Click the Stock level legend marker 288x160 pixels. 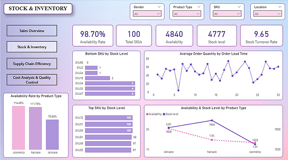164,114
